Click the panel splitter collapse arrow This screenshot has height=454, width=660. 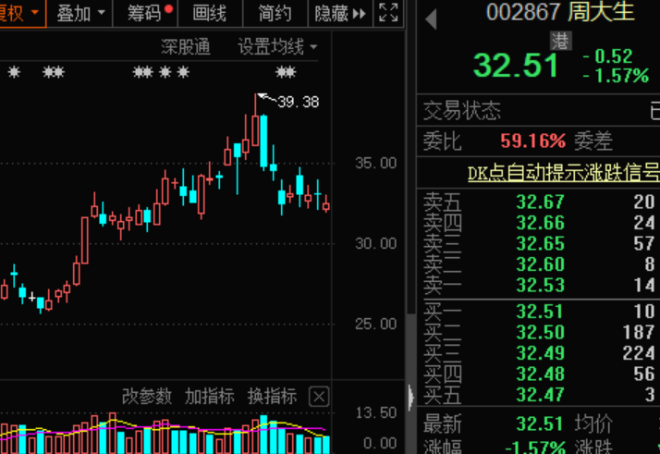(411, 397)
